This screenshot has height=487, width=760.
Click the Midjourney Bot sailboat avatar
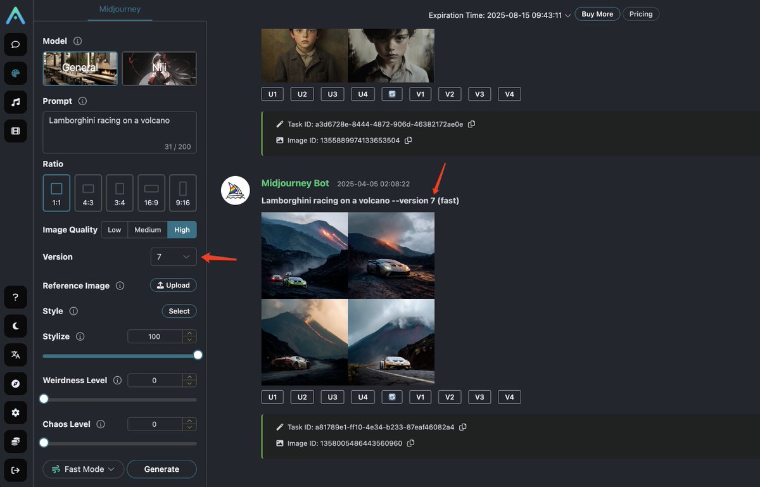tap(235, 190)
